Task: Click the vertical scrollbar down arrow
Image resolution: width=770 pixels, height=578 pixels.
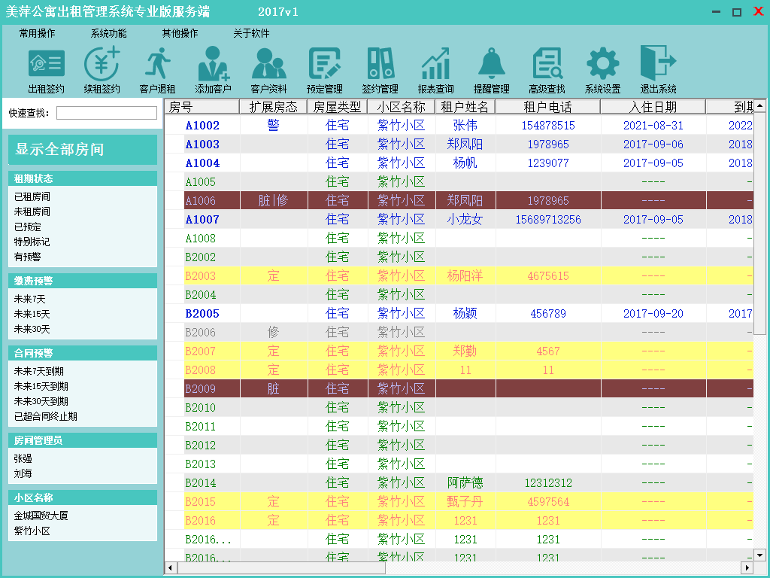Action: click(759, 555)
